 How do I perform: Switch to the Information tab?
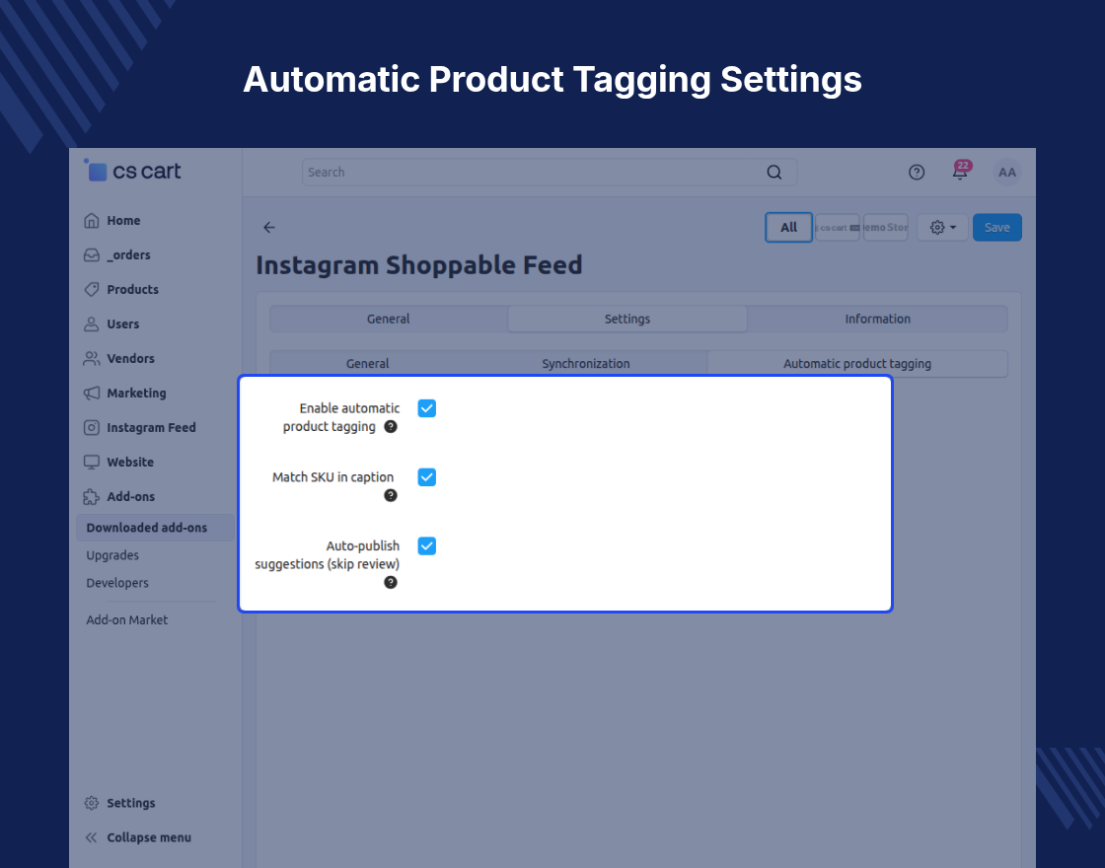877,320
